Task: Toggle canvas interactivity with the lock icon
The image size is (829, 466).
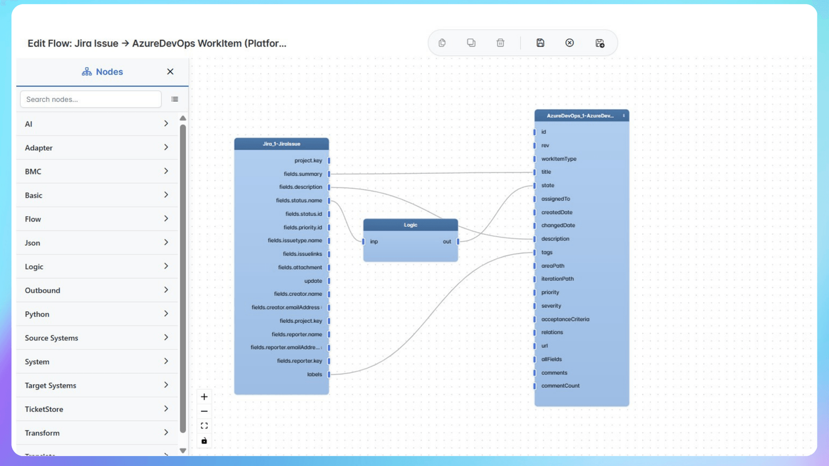Action: click(204, 441)
